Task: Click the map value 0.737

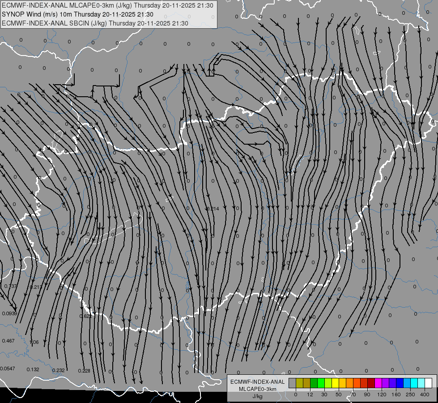Action: (11, 286)
